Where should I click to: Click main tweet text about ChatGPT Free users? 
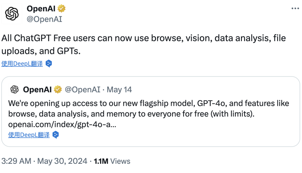[144, 44]
